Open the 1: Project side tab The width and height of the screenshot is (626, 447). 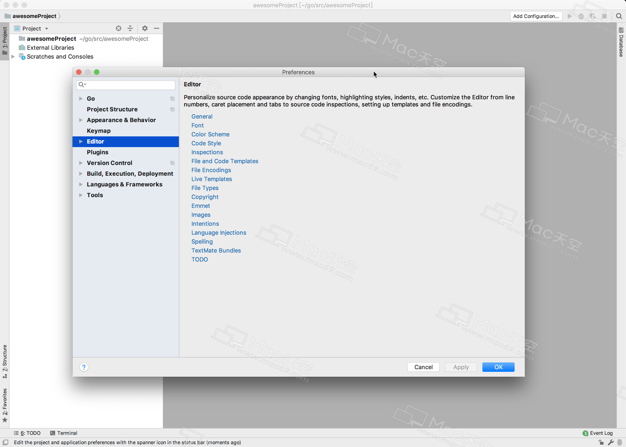[x=4, y=41]
